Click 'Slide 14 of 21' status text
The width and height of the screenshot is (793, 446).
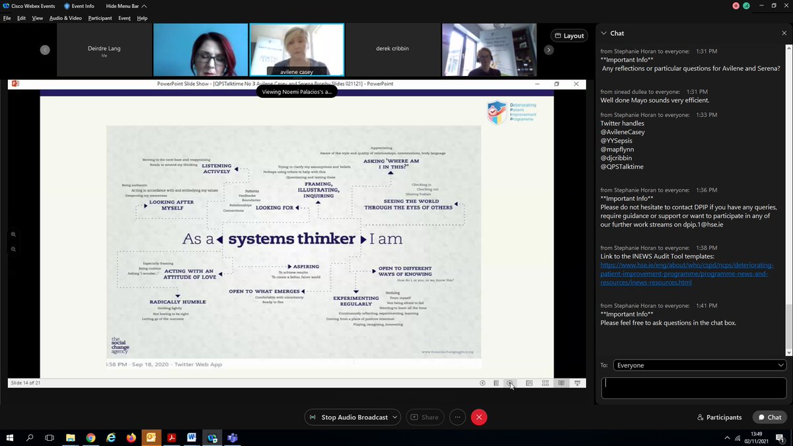tap(26, 383)
